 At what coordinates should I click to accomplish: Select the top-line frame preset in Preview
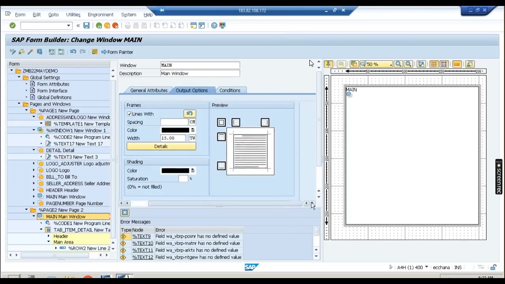coord(221,137)
